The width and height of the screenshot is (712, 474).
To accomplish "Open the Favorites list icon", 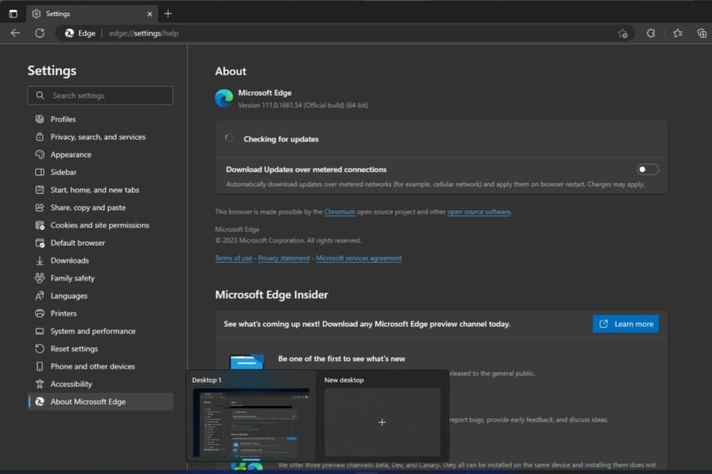I will point(677,33).
